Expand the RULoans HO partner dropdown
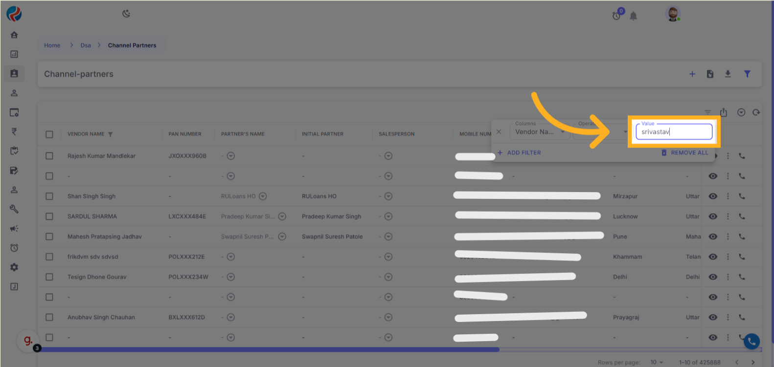Screen dimensions: 774x367 coord(263,196)
